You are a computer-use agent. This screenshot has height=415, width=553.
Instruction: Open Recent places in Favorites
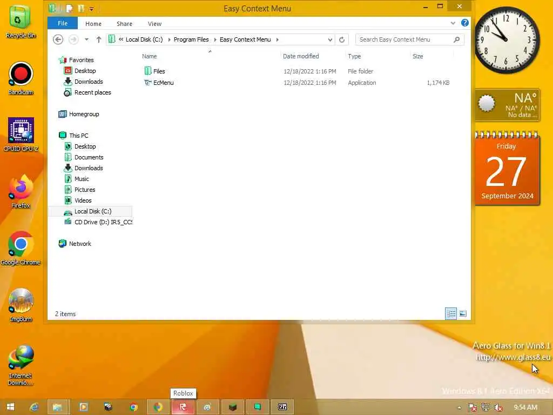92,92
